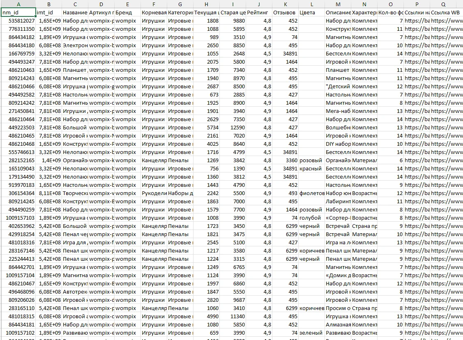Select description cell 'Мега-наб'
Viewport: 463px width, 340px height.
click(x=338, y=111)
